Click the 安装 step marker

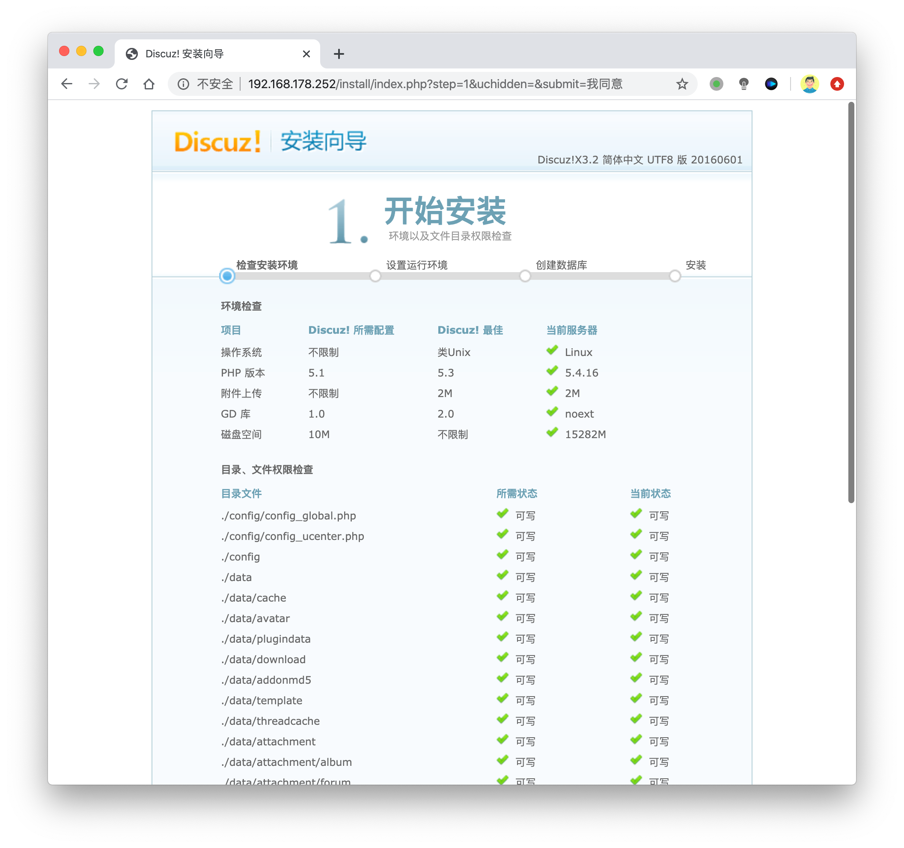(x=675, y=276)
